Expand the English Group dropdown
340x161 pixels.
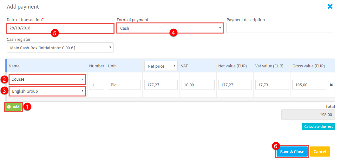pos(47,91)
